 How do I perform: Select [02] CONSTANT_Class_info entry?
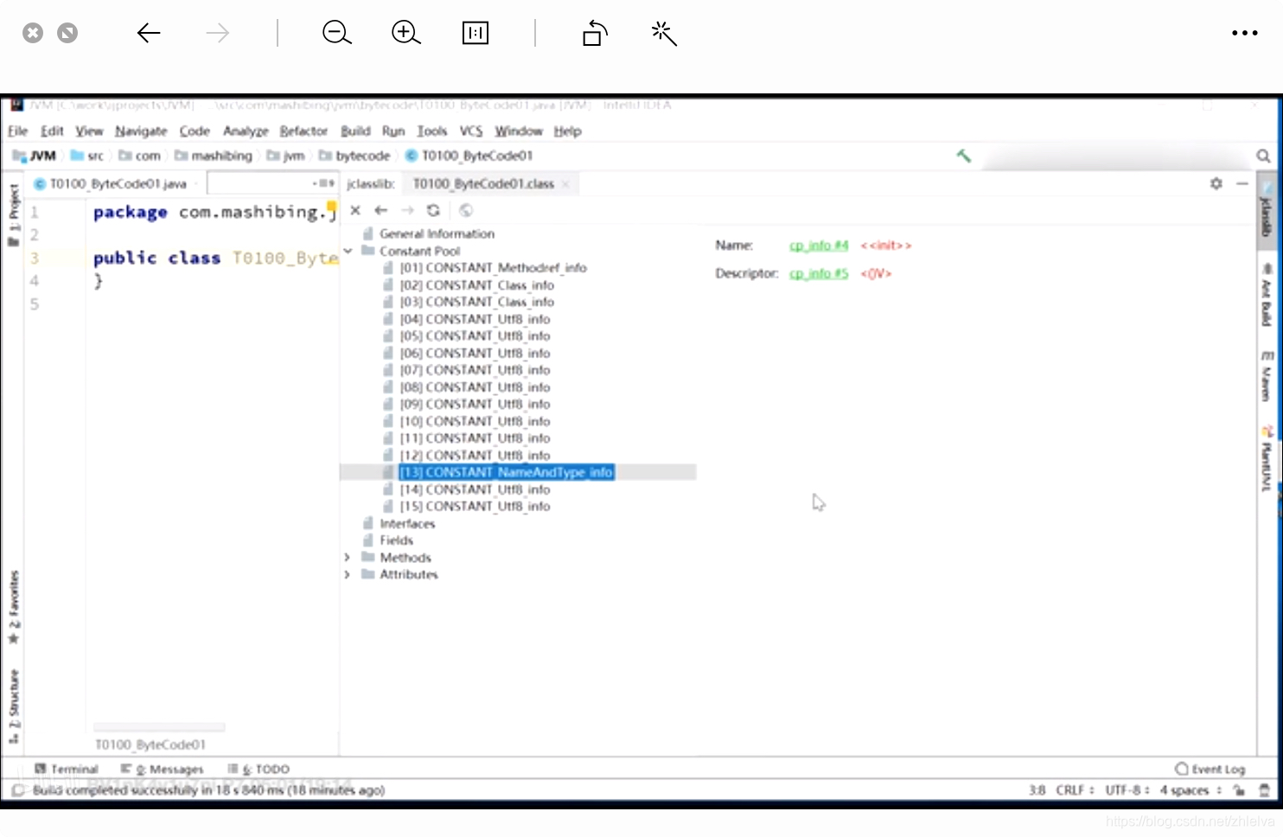(476, 285)
